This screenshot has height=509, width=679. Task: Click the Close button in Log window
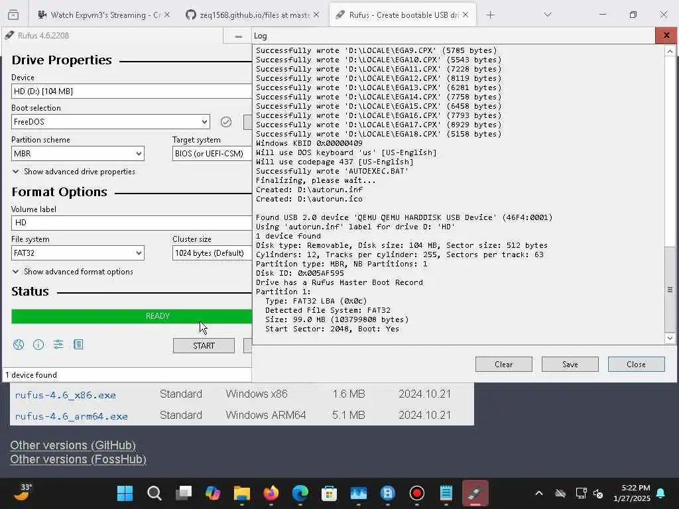pyautogui.click(x=636, y=365)
